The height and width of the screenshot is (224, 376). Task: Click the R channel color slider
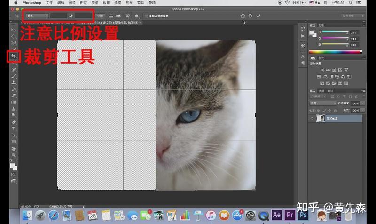pos(335,32)
